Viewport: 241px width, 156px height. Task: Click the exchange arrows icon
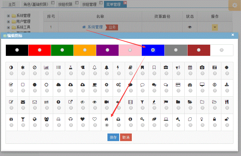46,102
